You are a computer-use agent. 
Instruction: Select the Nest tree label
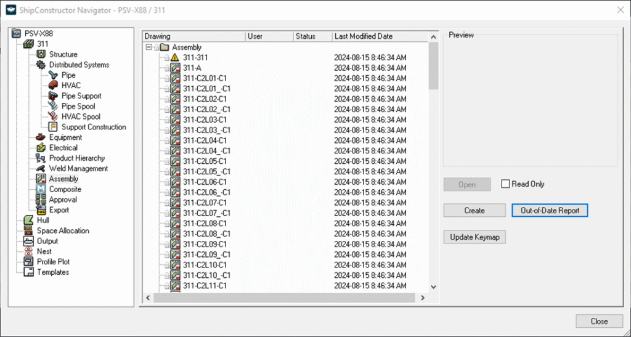pyautogui.click(x=44, y=251)
